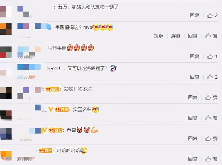Click thumbs-up on 恭喜 comment
This screenshot has height=165, width=222.
pos(208,138)
